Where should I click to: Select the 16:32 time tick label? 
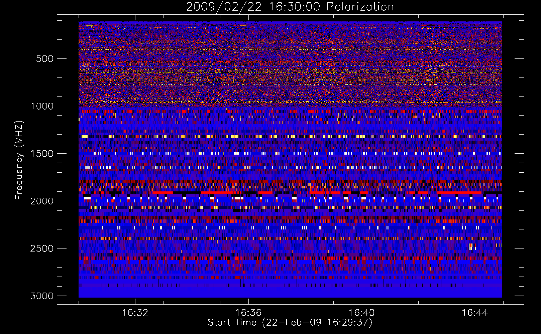click(x=135, y=313)
